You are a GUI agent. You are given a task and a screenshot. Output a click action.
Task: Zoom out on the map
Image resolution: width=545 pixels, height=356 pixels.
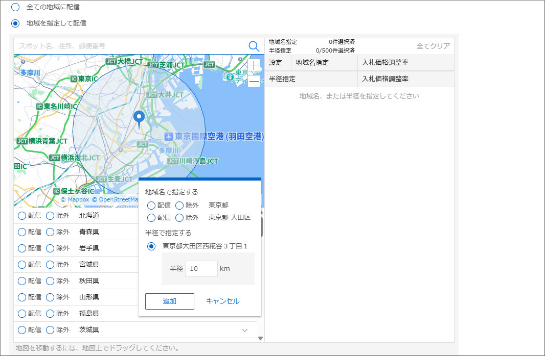[254, 81]
